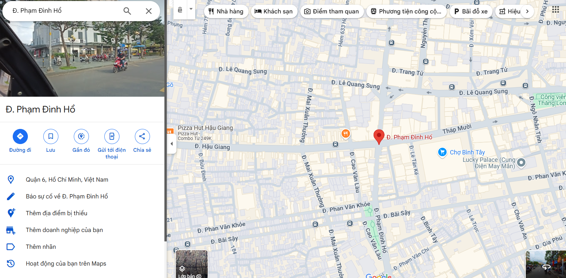Click the street photo of Đ. Phạm Đình Hổ
This screenshot has height=278, width=566.
pyautogui.click(x=82, y=48)
